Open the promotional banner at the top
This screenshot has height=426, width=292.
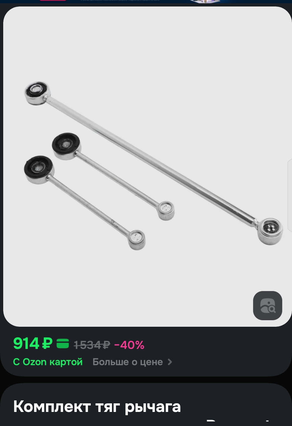click(146, 2)
